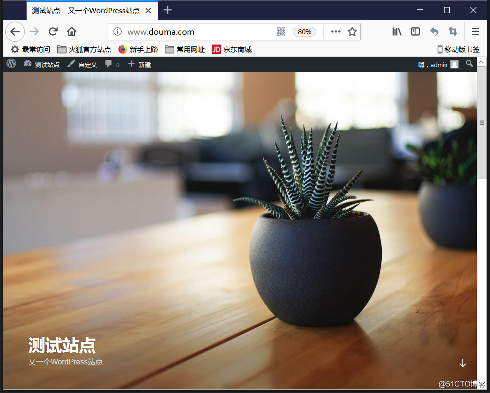Image resolution: width=490 pixels, height=393 pixels.
Task: Click the QR code icon in address bar
Action: point(281,31)
